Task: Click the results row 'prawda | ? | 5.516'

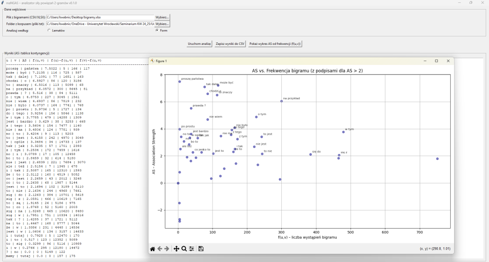Action: (42, 93)
